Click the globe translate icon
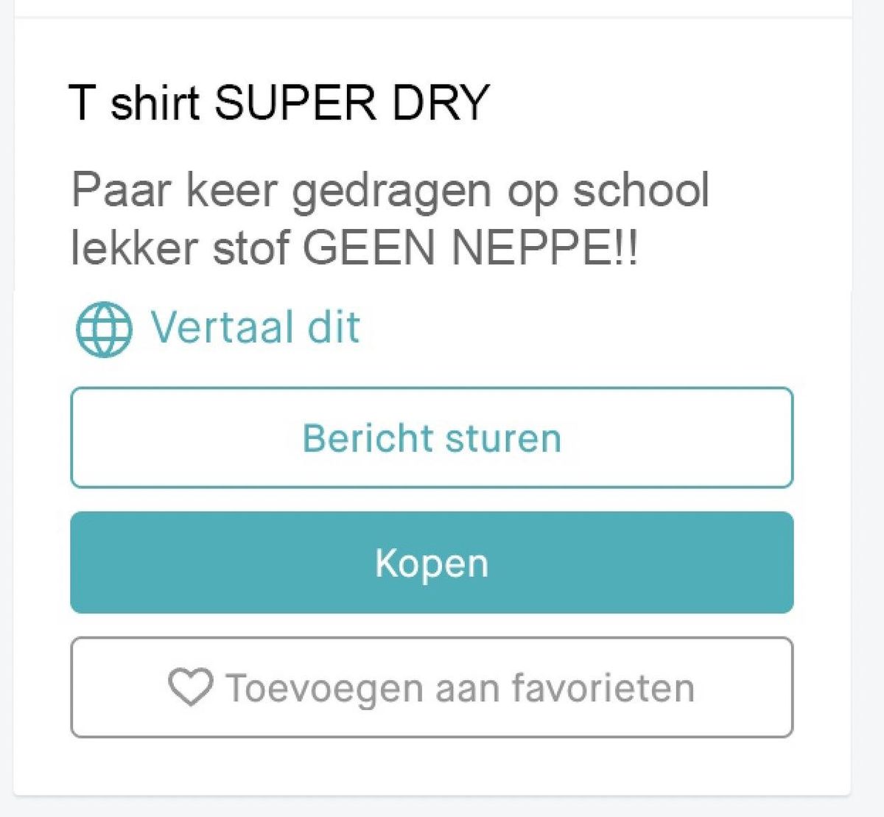 (x=104, y=329)
